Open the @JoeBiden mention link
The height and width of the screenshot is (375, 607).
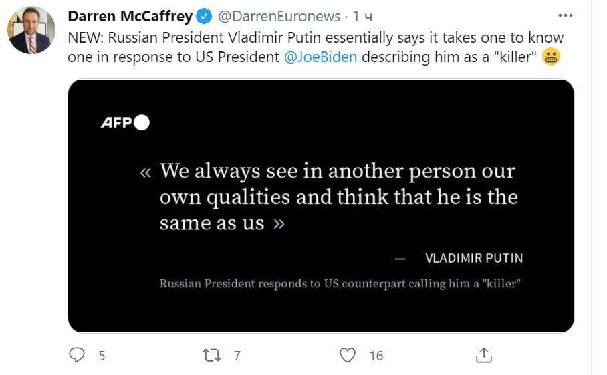point(321,57)
